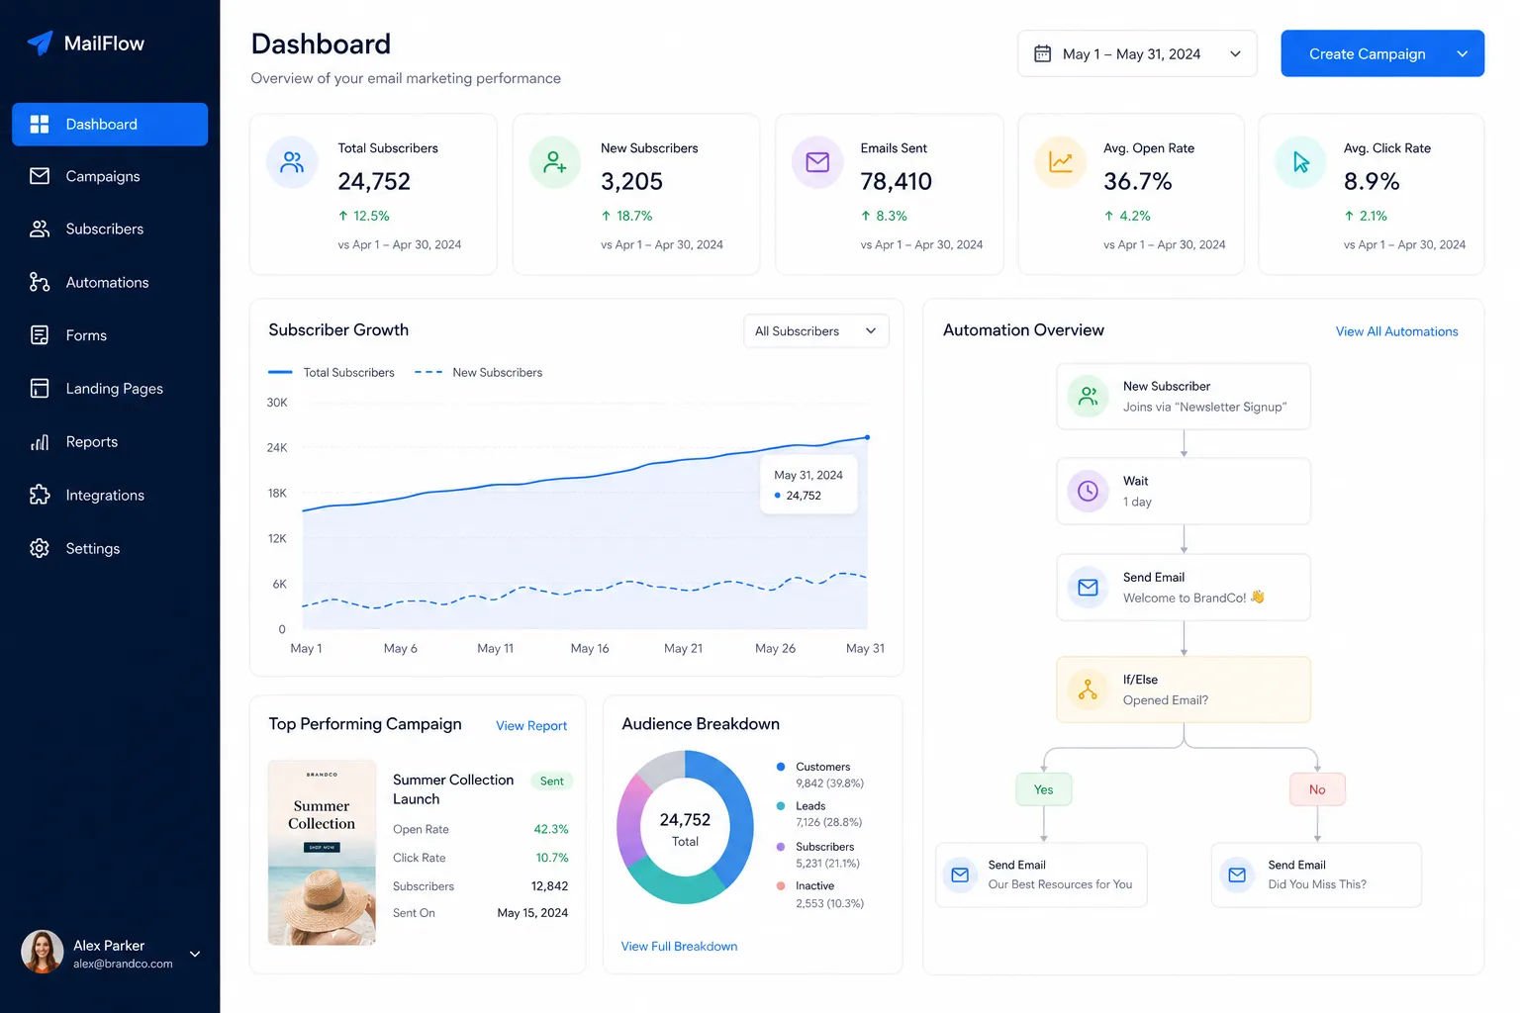Click the No branch label

coord(1317,789)
